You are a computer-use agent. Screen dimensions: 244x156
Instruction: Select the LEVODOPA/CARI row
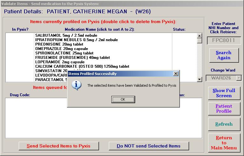(x=51, y=75)
